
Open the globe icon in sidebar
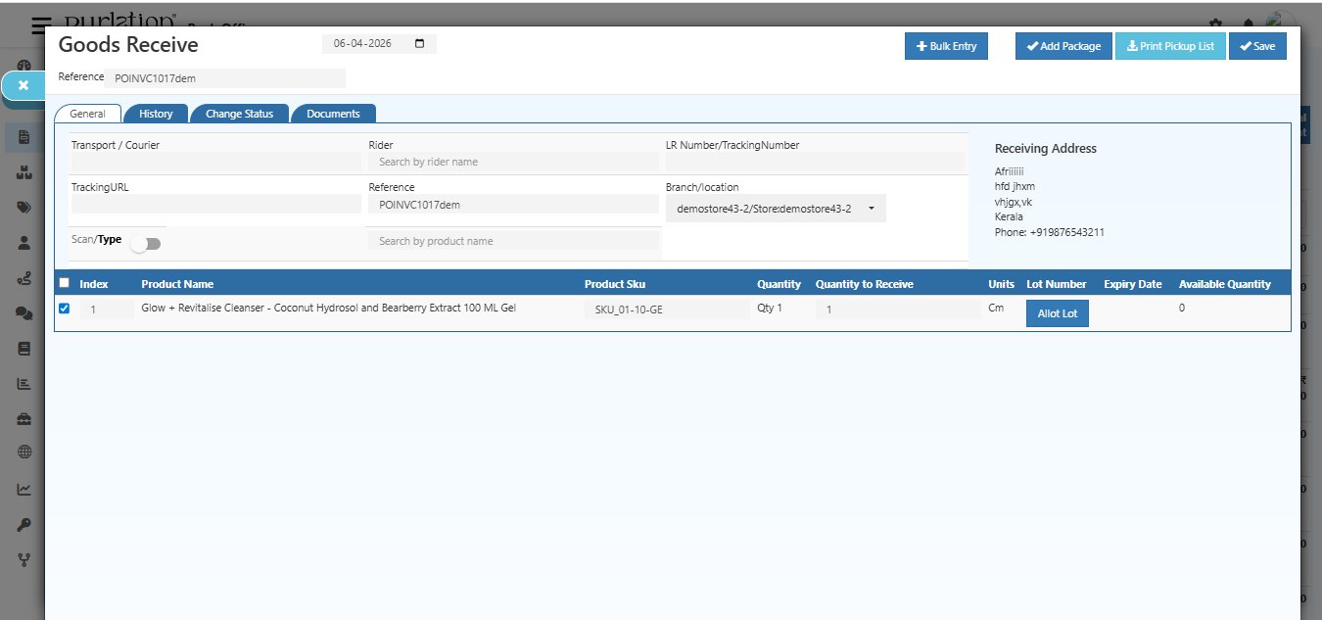pos(24,453)
